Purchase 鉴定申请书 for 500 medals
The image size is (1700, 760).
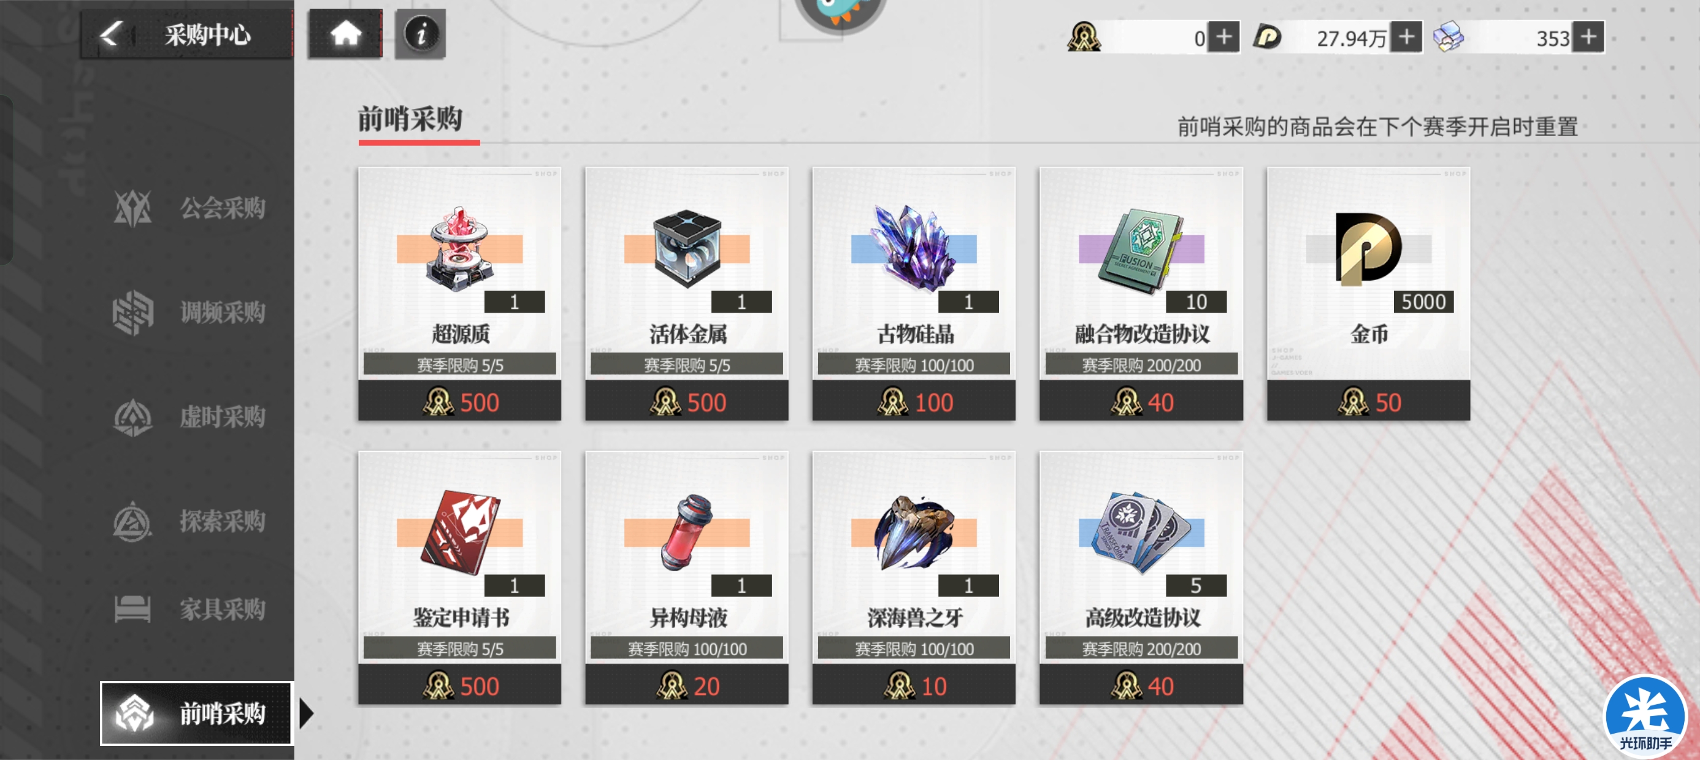(x=460, y=685)
